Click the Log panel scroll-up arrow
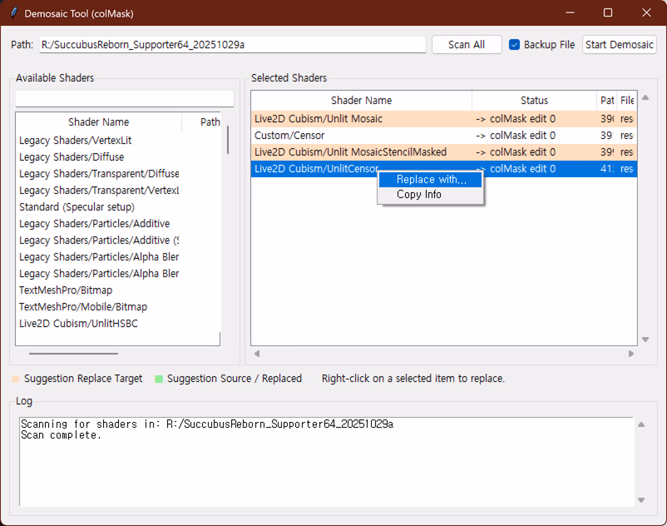 click(x=640, y=425)
